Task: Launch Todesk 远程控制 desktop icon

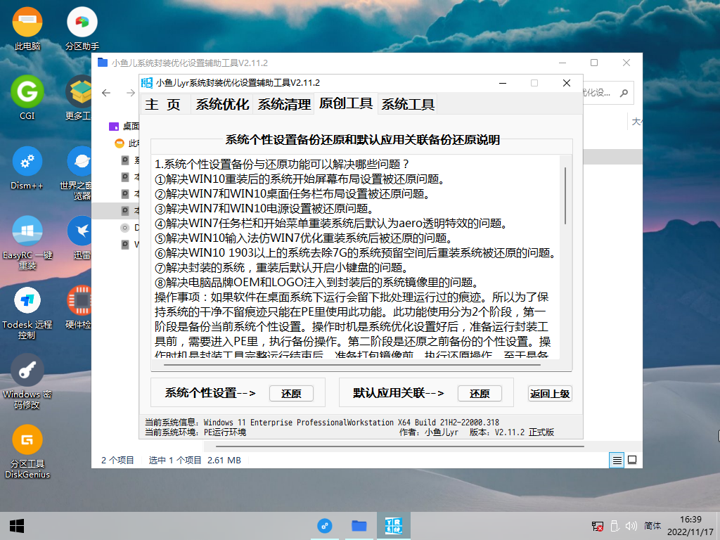Action: [27, 313]
